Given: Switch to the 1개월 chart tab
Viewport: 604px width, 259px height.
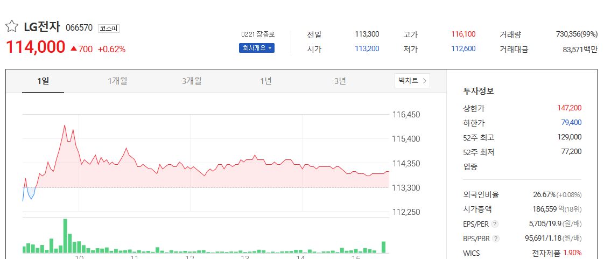Looking at the screenshot, I should (x=117, y=81).
